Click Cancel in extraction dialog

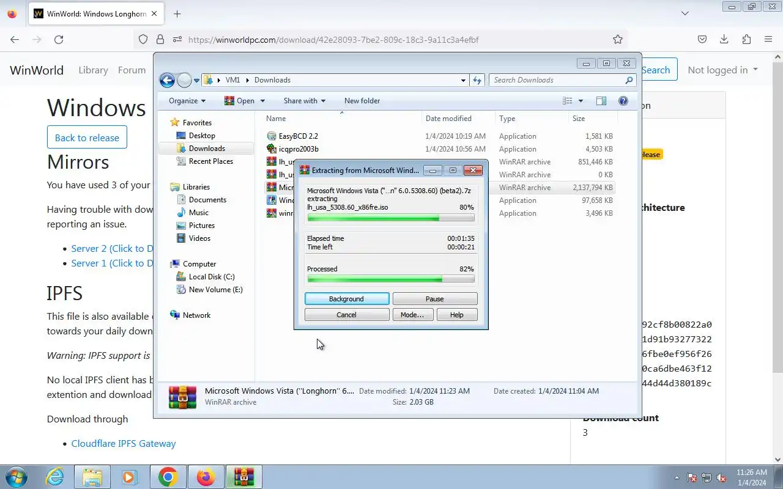click(x=346, y=315)
